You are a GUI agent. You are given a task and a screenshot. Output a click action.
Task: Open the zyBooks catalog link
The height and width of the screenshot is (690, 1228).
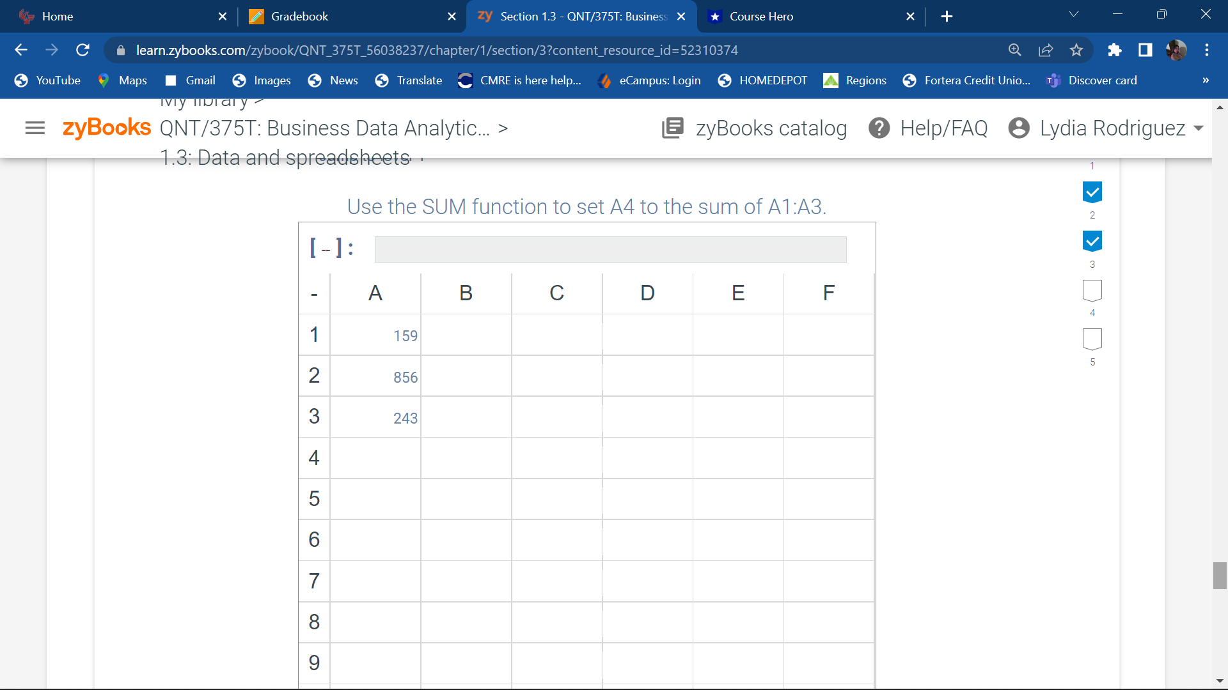point(771,128)
